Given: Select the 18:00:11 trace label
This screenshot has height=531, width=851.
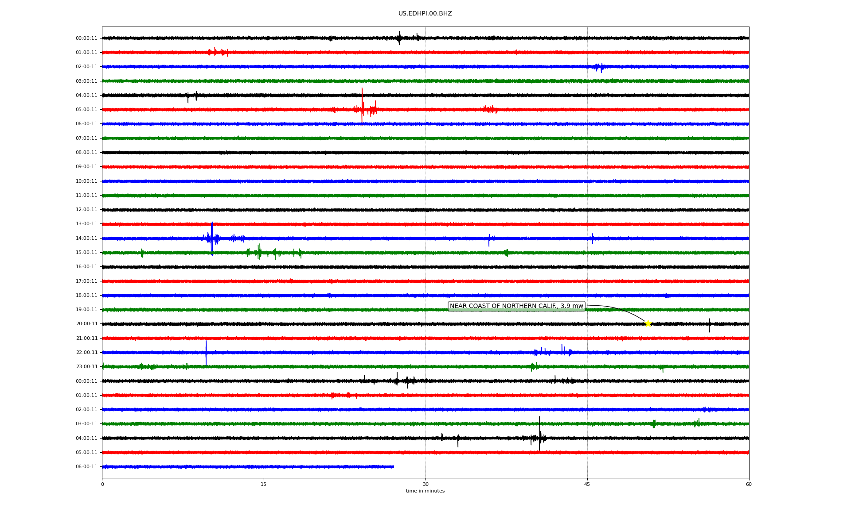Looking at the screenshot, I should (86, 296).
